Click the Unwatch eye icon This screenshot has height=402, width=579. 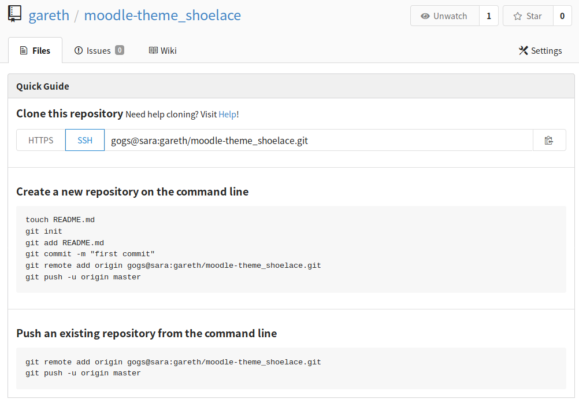425,16
